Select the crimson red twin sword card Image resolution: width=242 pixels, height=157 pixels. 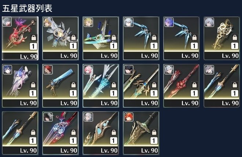pyautogui.click(x=181, y=86)
